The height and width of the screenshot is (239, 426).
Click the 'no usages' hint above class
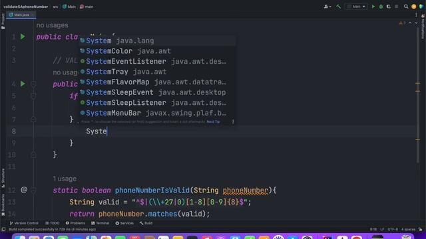[x=52, y=25]
